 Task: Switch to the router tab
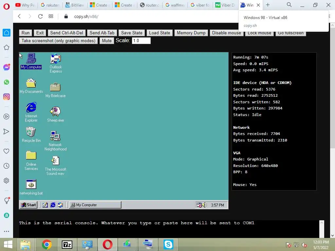click(150, 5)
